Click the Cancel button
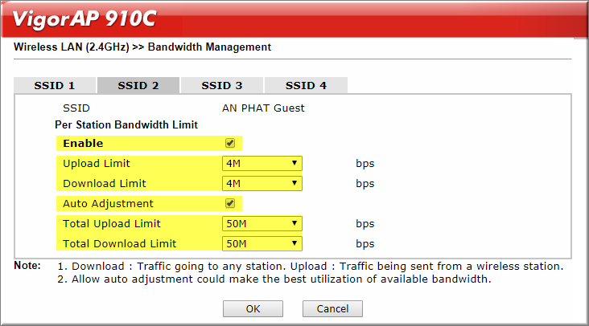 (x=332, y=309)
